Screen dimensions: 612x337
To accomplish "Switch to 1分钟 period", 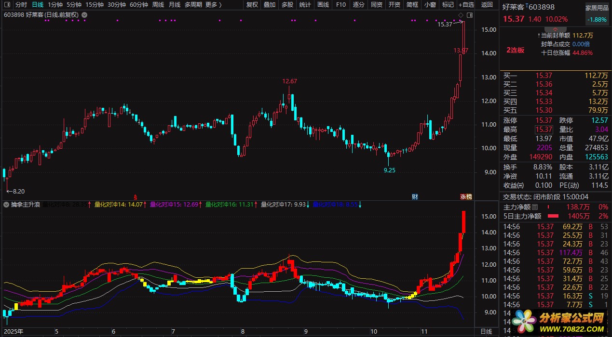I will tap(55, 4).
